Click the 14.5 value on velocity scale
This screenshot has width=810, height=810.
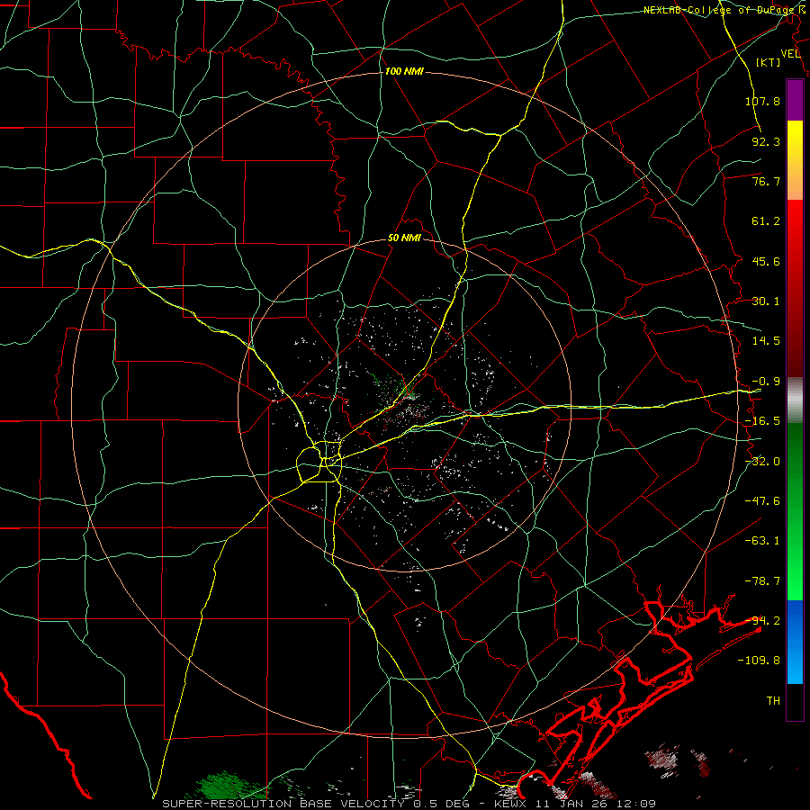[766, 341]
